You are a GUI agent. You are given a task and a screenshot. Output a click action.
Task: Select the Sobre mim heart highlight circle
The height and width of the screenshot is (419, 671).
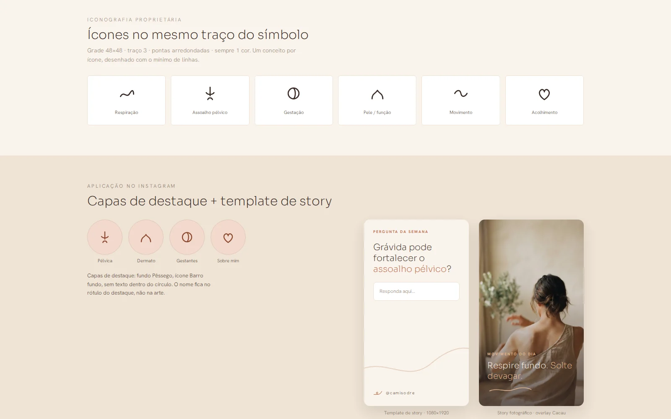click(228, 237)
